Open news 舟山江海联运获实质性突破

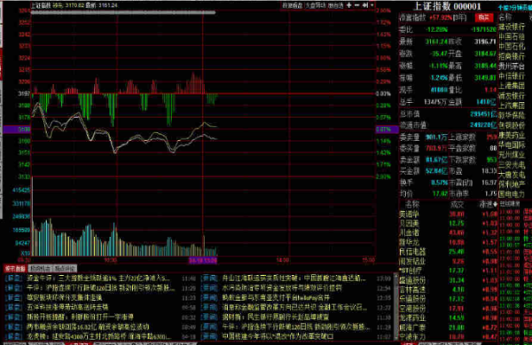click(x=294, y=278)
